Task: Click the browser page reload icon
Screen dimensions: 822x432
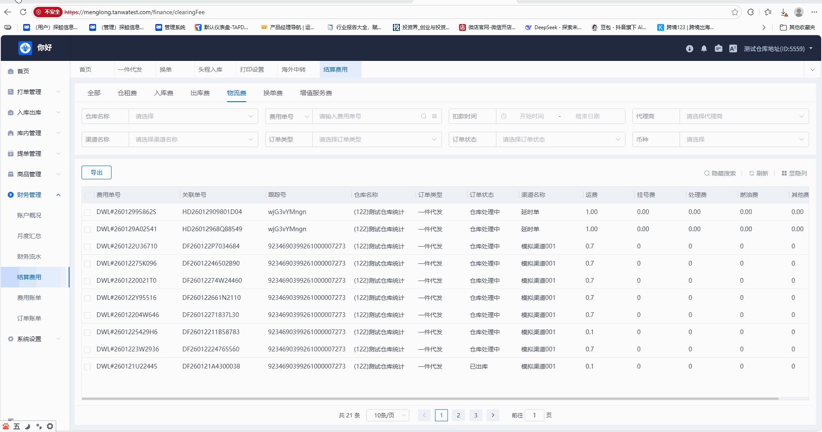Action: (23, 12)
